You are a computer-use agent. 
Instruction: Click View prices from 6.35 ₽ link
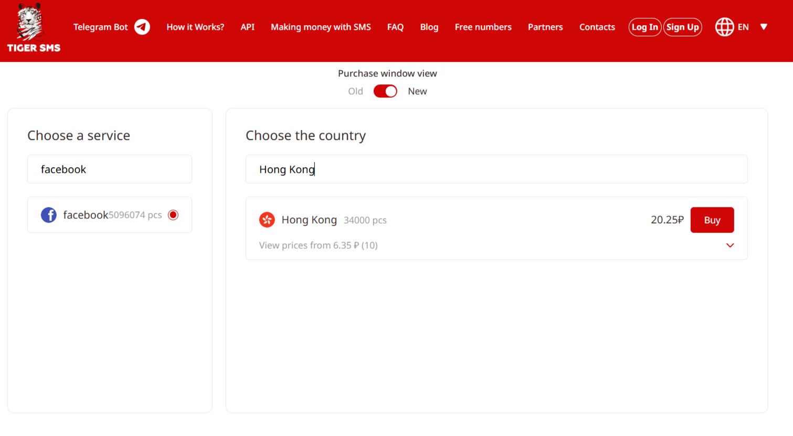(x=319, y=245)
